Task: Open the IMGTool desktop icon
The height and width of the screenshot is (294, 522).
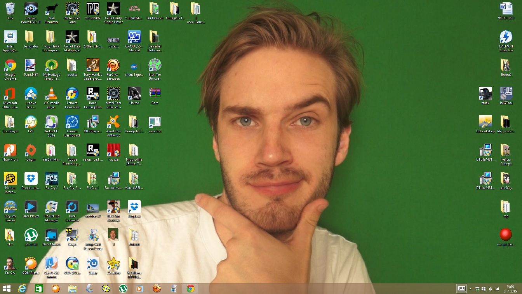Action: pyautogui.click(x=506, y=94)
